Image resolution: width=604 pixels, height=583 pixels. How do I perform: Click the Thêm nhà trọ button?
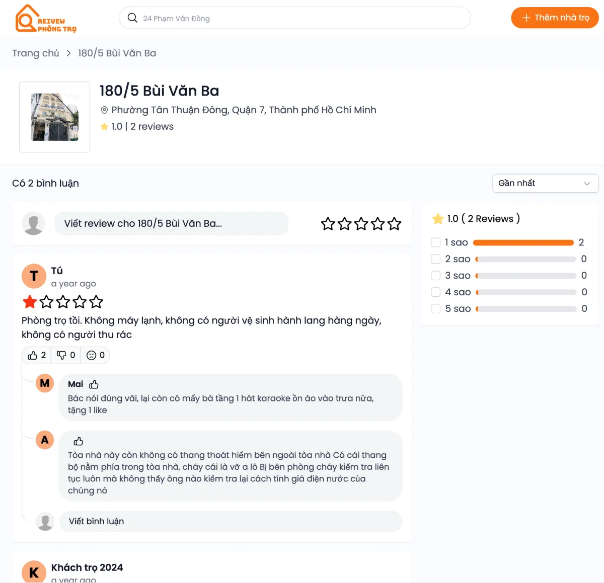coord(555,18)
